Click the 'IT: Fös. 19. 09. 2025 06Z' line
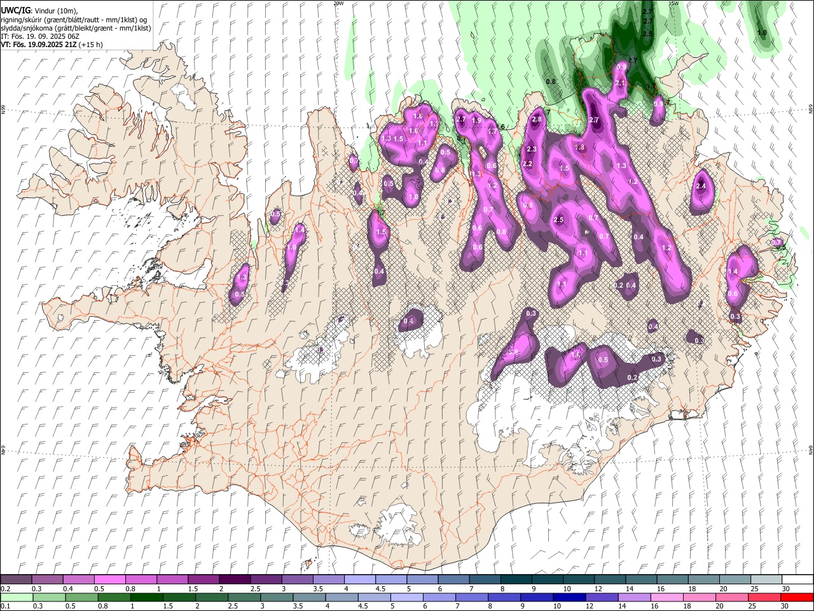Image resolution: width=814 pixels, height=611 pixels. 40,36
